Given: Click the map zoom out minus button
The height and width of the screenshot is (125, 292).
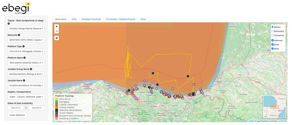Looking at the screenshot, I should pos(57,31).
